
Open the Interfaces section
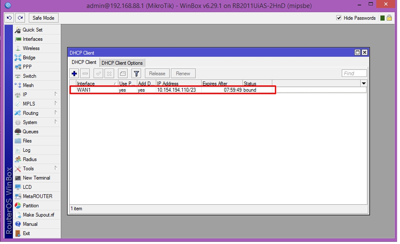(37, 39)
